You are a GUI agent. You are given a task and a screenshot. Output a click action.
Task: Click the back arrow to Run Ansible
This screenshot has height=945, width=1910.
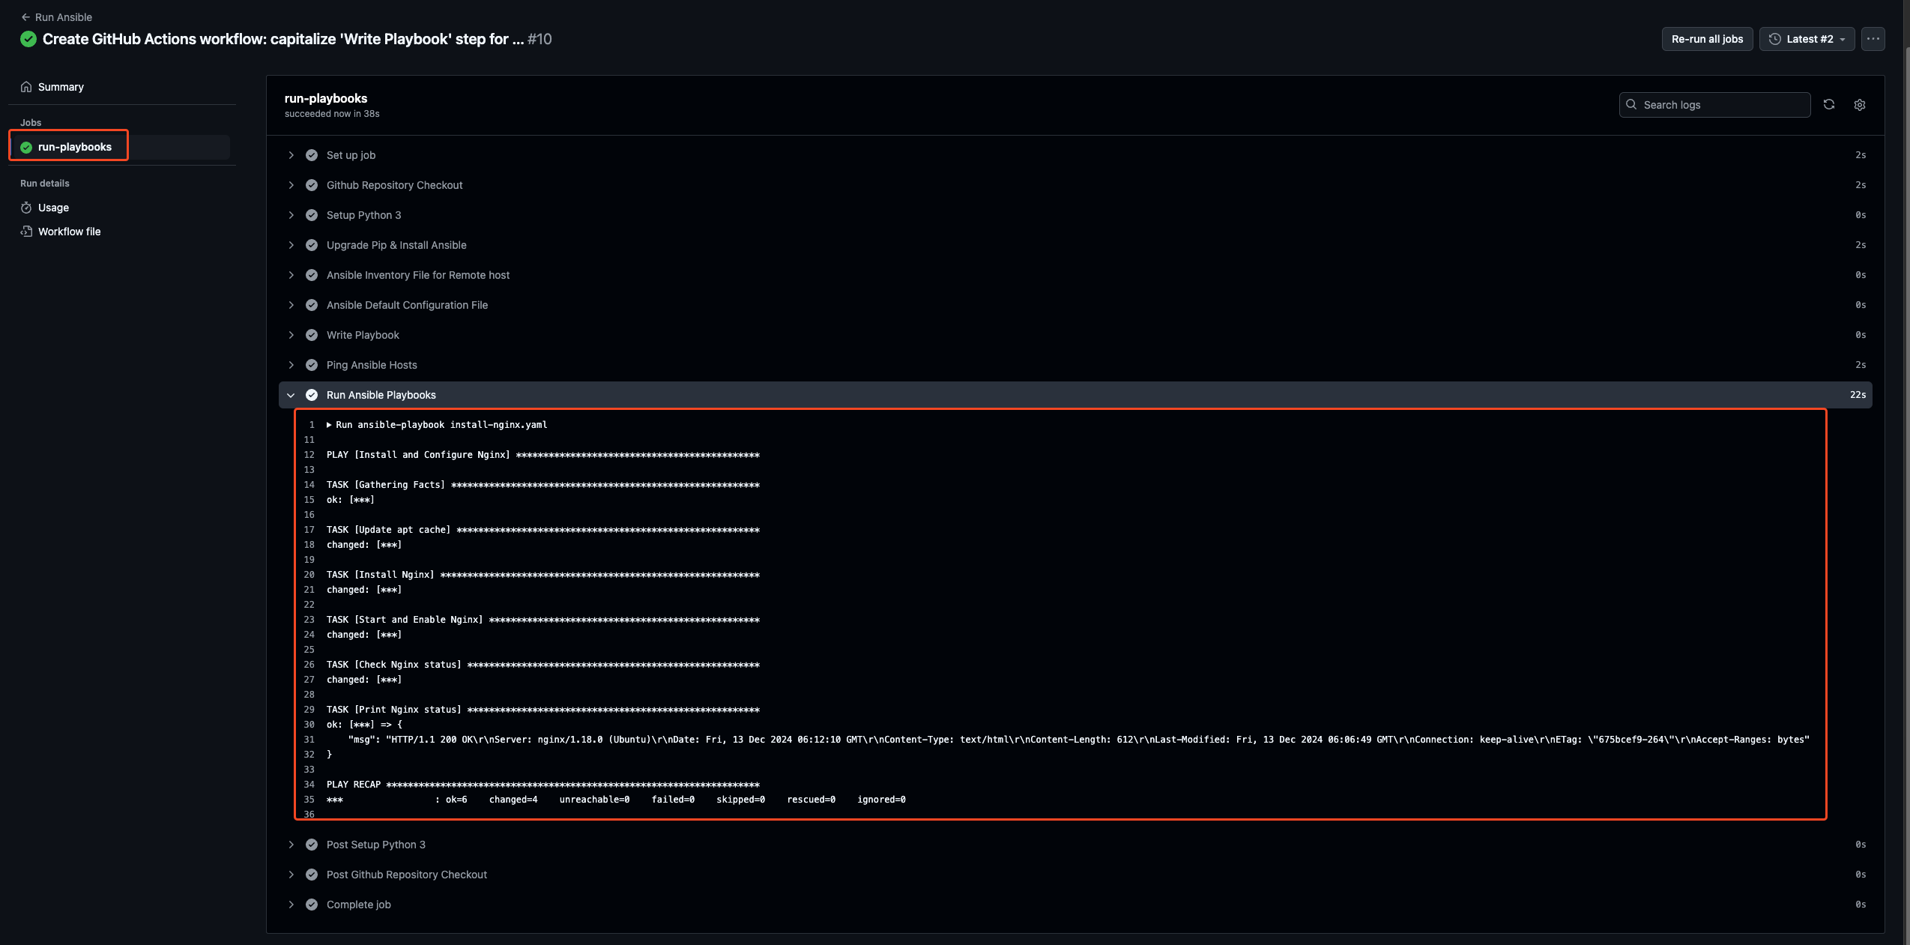[25, 17]
